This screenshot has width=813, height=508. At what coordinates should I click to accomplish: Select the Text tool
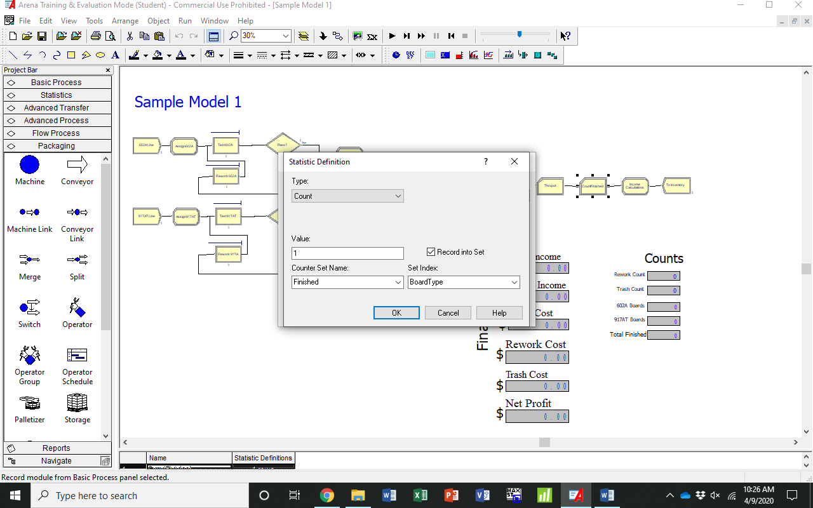click(x=115, y=55)
